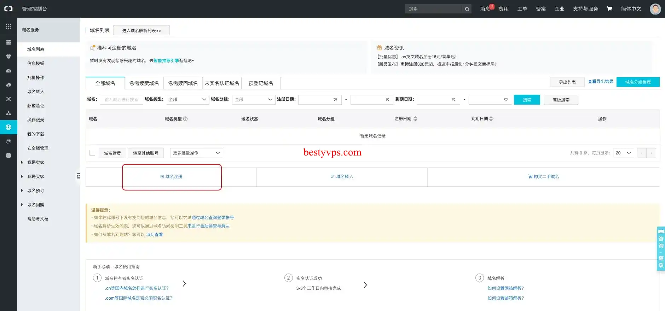Click the help icon beside 域名类型 column
This screenshot has height=311, width=665.
point(185,119)
